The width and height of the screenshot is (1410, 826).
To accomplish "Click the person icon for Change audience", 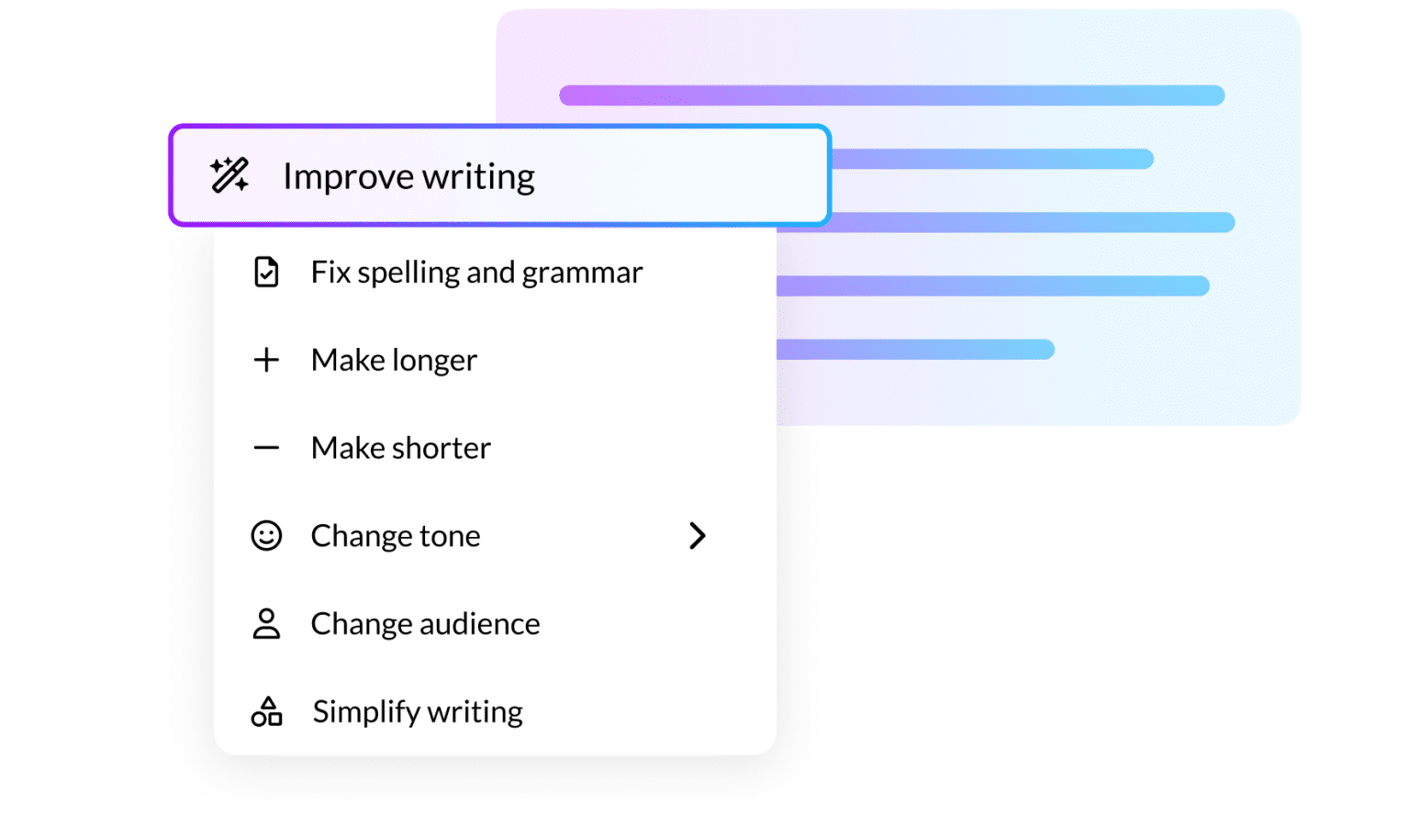I will coord(266,623).
